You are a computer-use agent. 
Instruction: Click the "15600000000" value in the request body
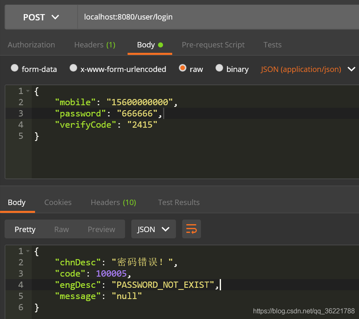140,102
